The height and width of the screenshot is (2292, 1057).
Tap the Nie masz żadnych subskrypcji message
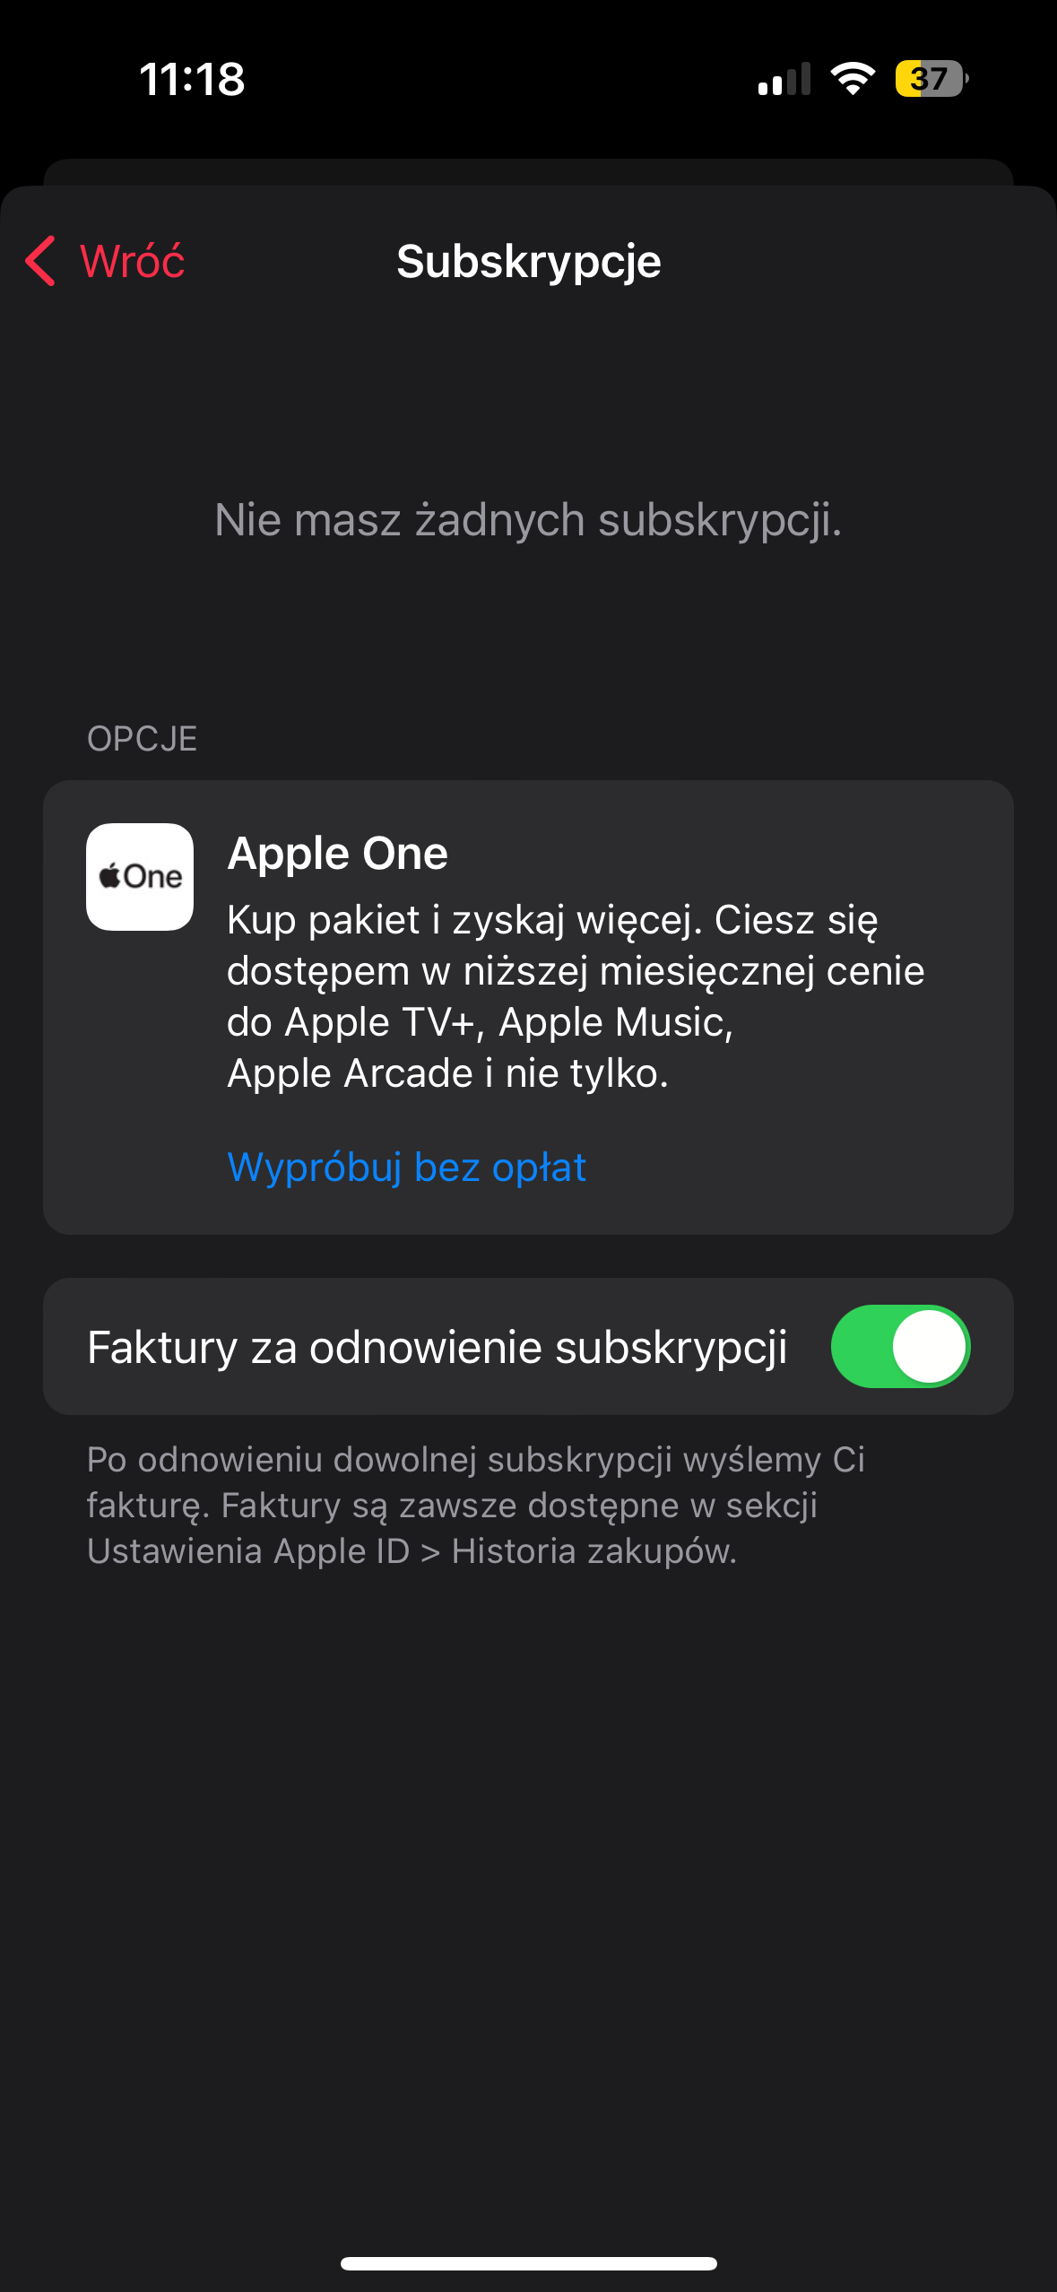click(528, 520)
